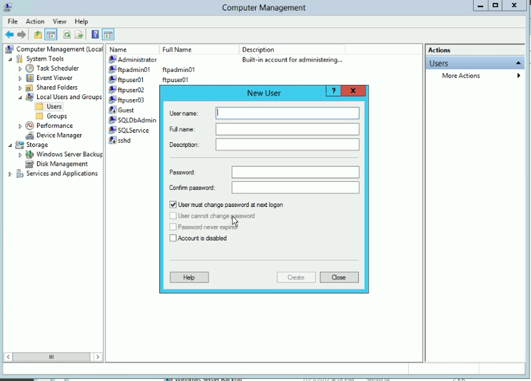This screenshot has height=381, width=531.
Task: Sort by the Description column header
Action: coord(292,50)
